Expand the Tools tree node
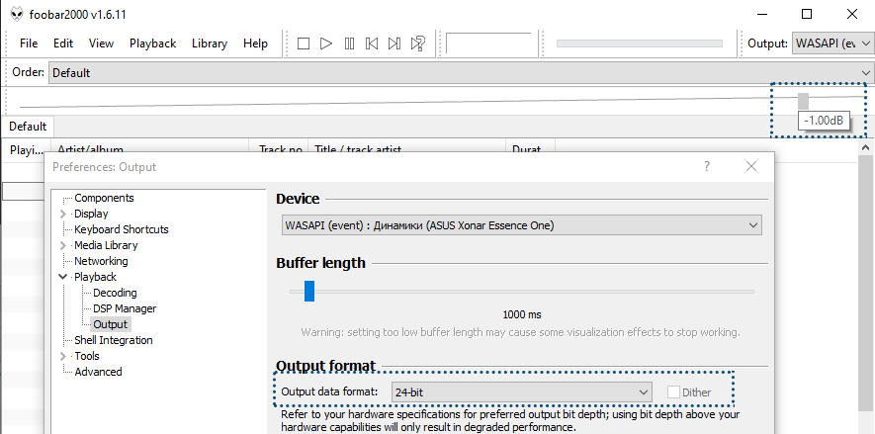875x434 pixels. tap(63, 356)
